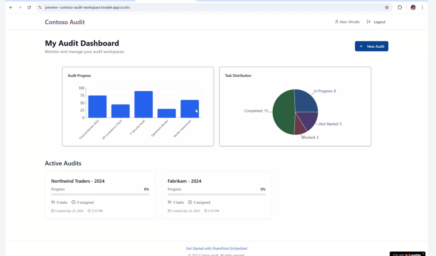Click the tasks icon on Northwind Traders card
This screenshot has height=256, width=436.
(53, 202)
